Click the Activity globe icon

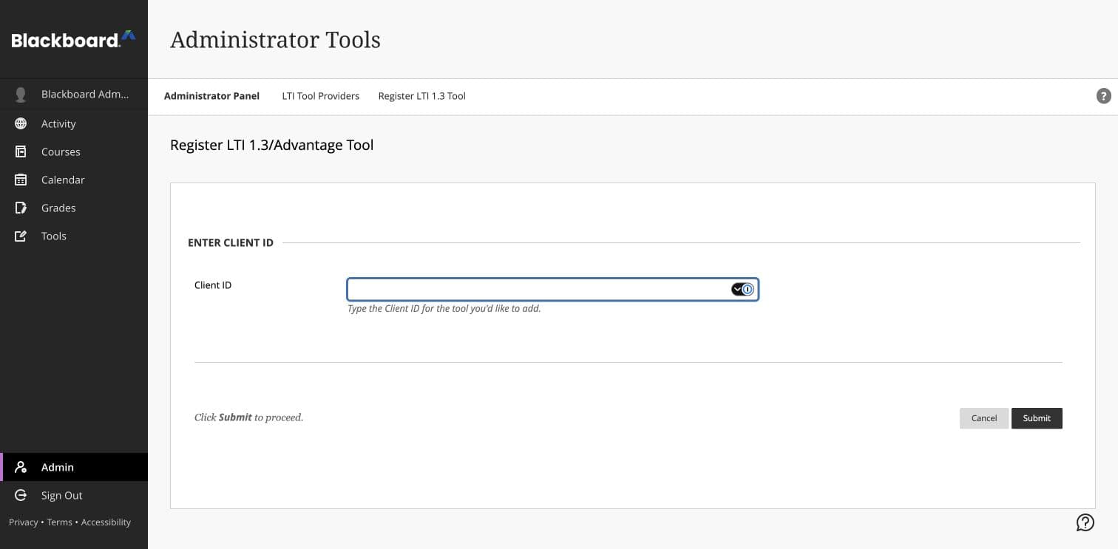21,123
